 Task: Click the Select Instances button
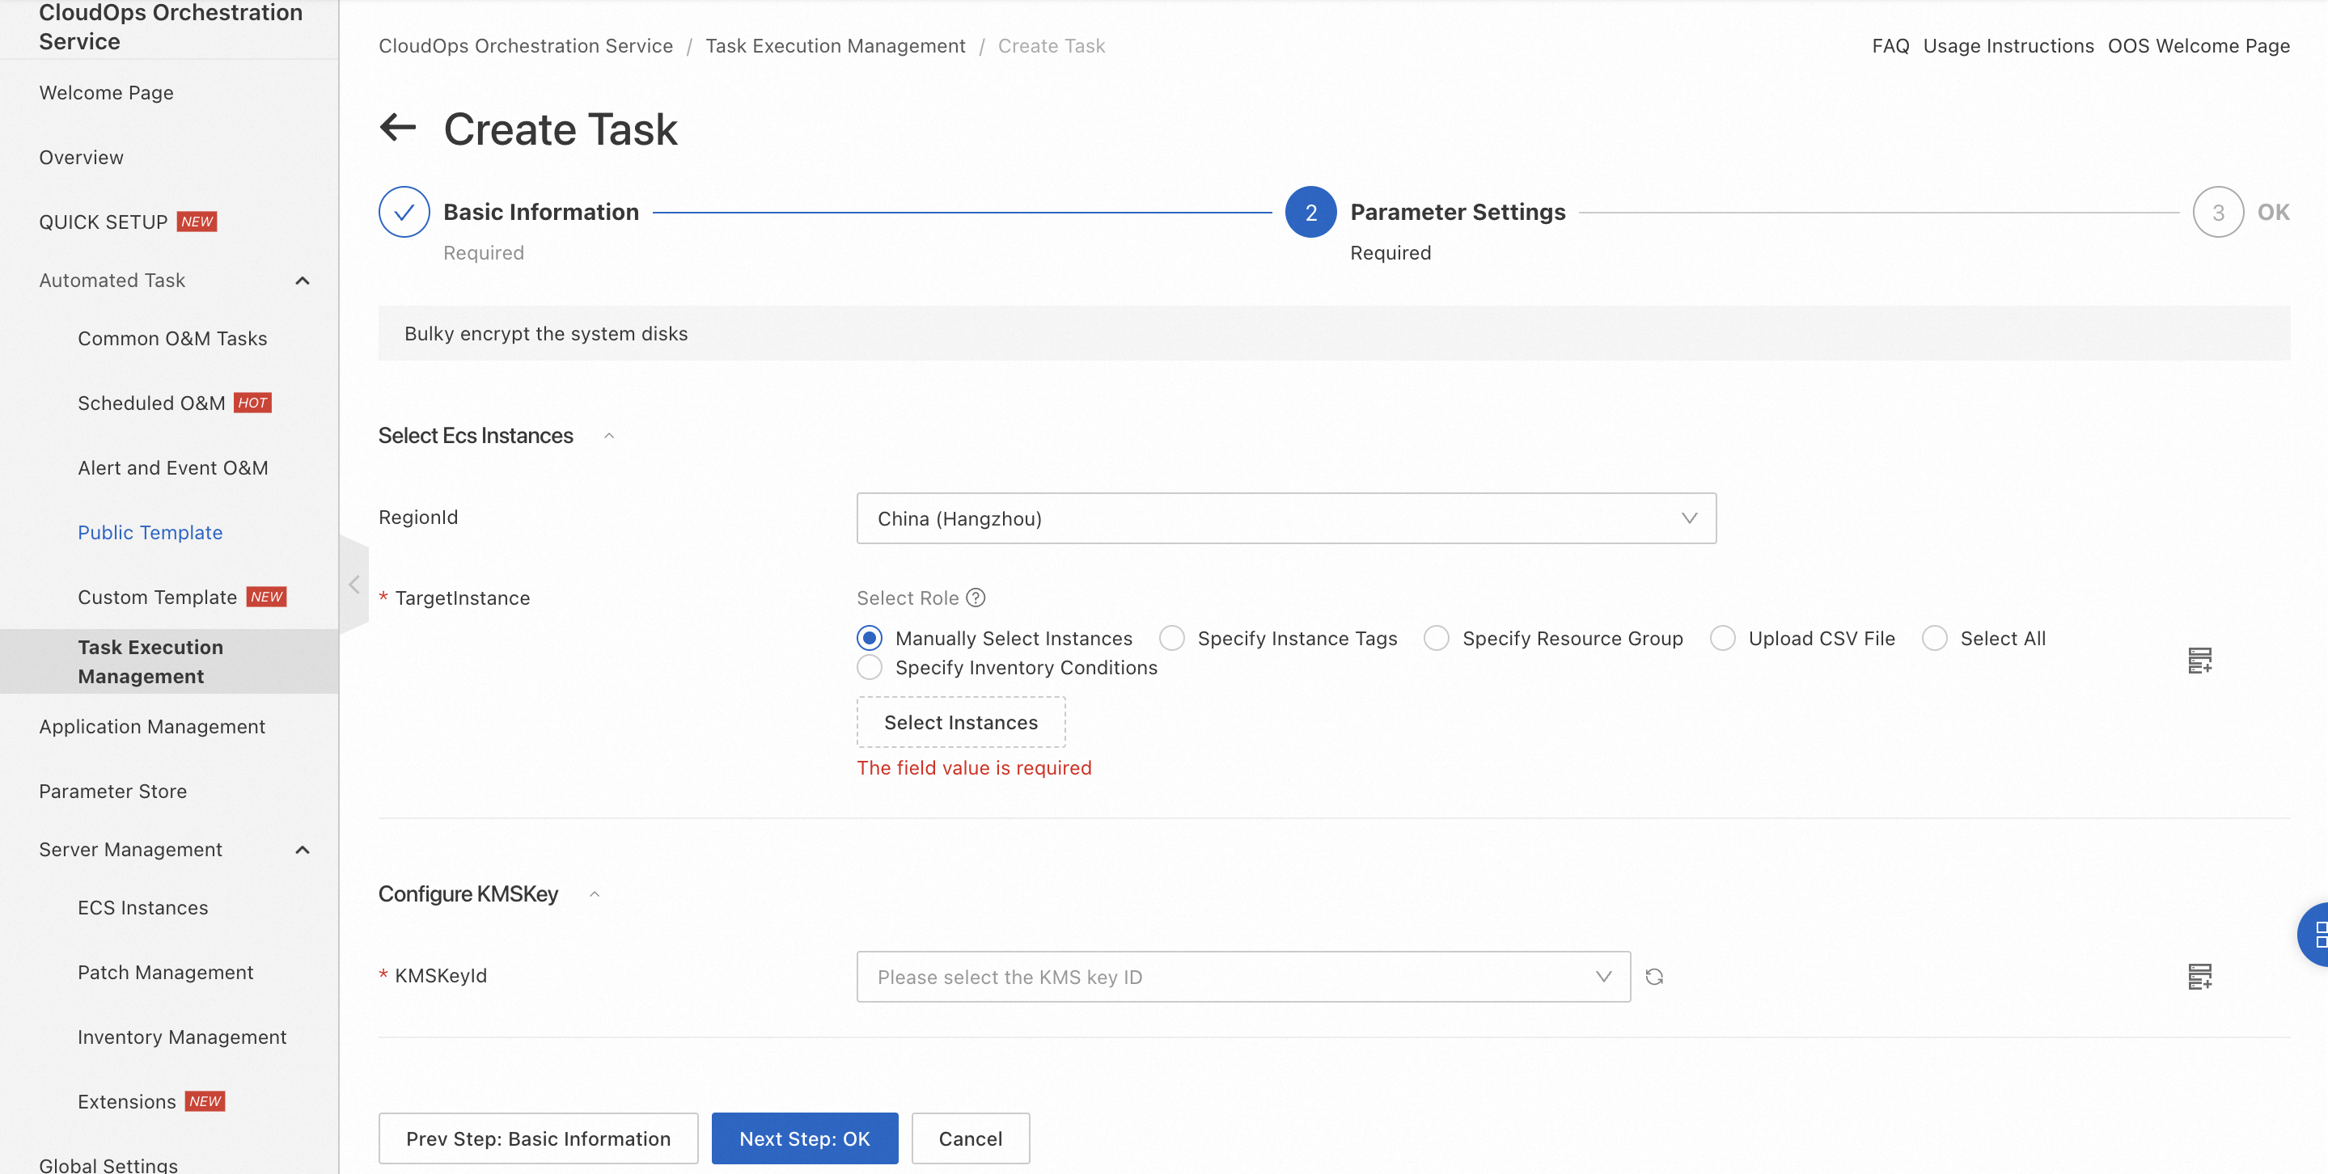[x=960, y=723]
